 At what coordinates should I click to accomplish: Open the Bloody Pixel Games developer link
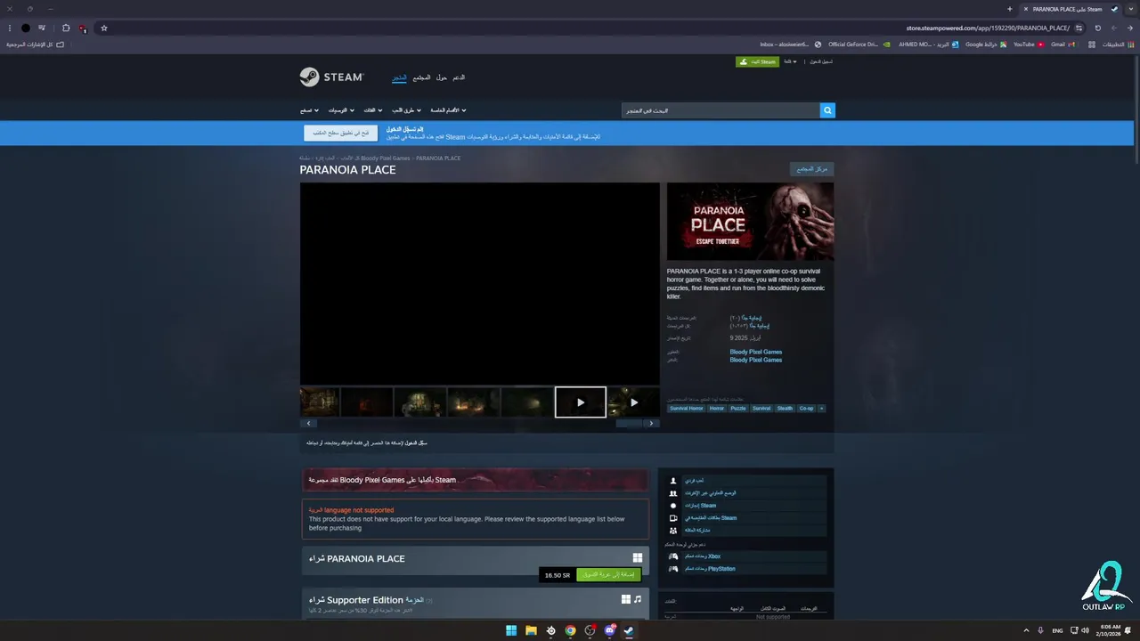tap(755, 352)
